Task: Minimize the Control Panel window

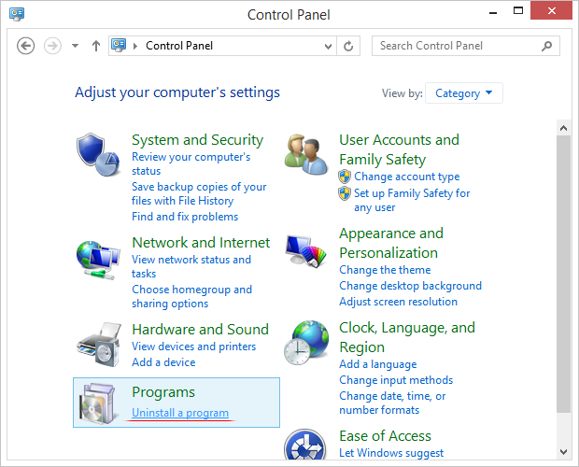Action: pyautogui.click(x=493, y=12)
